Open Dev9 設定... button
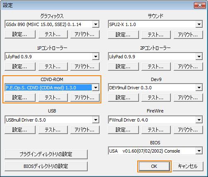Viewport: 208px width, 177px height. point(123,98)
